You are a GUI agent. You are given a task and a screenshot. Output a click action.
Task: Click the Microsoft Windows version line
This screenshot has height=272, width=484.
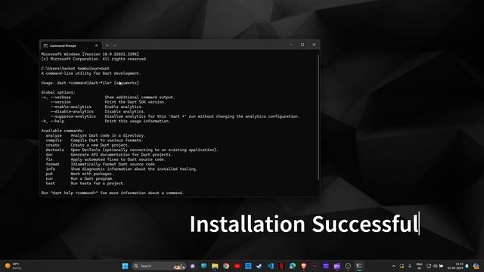90,54
